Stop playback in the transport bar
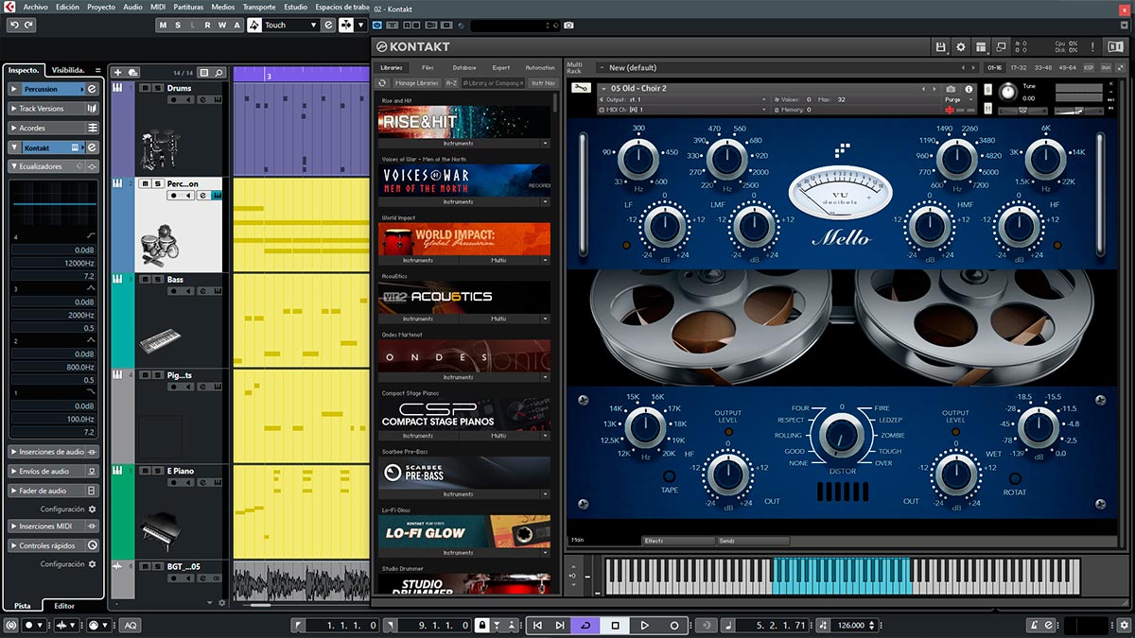Image resolution: width=1135 pixels, height=638 pixels. 615,625
